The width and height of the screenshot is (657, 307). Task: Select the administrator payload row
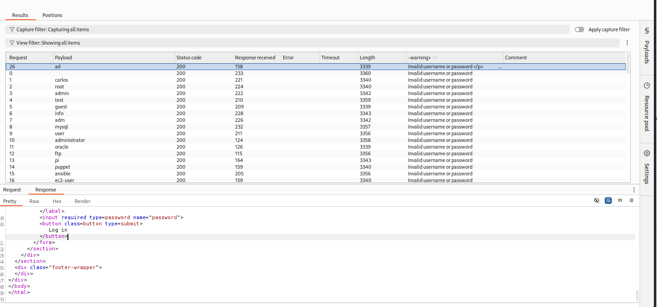point(70,140)
